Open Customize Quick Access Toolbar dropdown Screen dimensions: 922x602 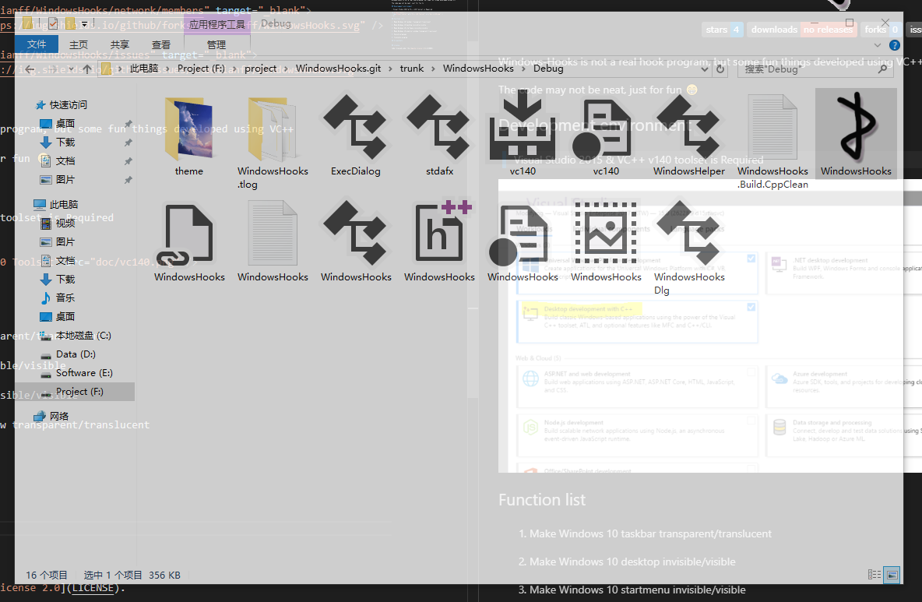(x=84, y=24)
